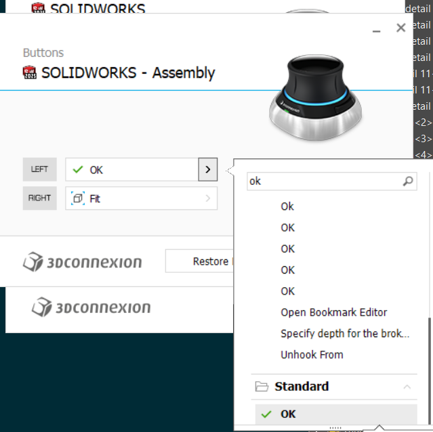Click the green checkmark in LEFT button field
Screen dimensions: 433x432
point(78,169)
